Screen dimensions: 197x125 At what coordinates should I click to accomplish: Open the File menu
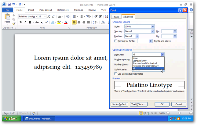click(8, 10)
